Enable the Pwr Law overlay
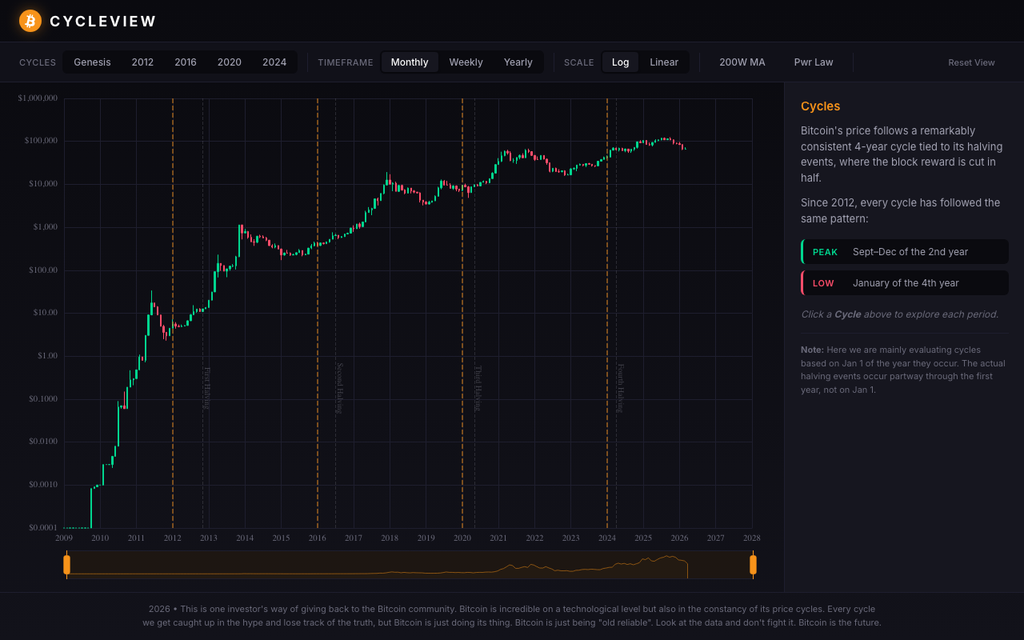This screenshot has width=1024, height=640. [x=814, y=62]
